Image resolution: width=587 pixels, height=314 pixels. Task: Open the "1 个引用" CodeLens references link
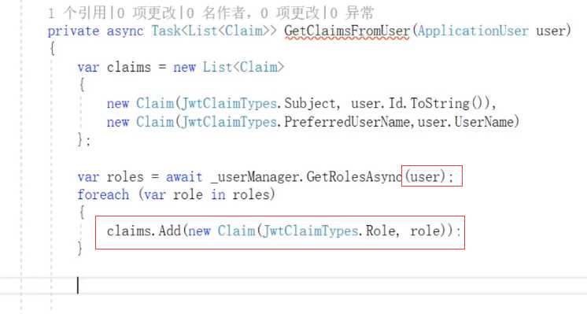click(77, 13)
